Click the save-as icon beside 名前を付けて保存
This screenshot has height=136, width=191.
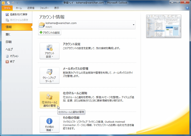(x=7, y=15)
